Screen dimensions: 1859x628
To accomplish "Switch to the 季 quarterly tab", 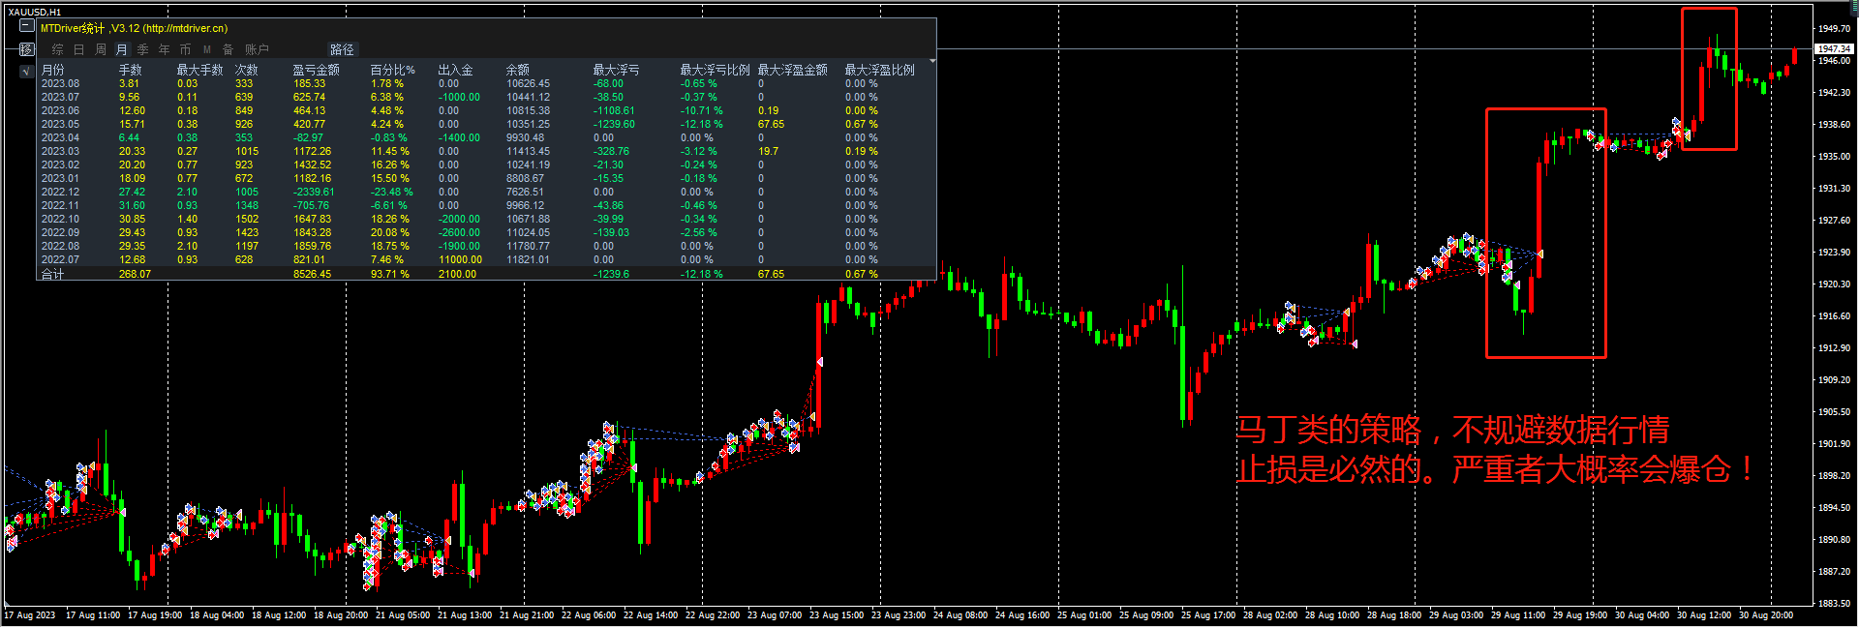I will coord(142,49).
